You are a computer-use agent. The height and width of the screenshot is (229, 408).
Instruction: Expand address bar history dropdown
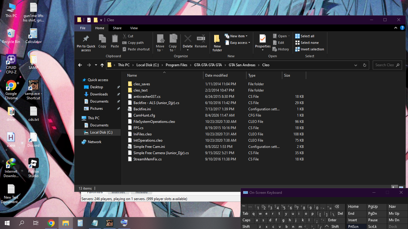[x=356, y=65]
